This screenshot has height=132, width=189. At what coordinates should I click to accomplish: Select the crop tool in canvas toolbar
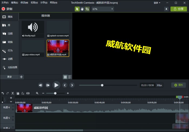point(87,9)
